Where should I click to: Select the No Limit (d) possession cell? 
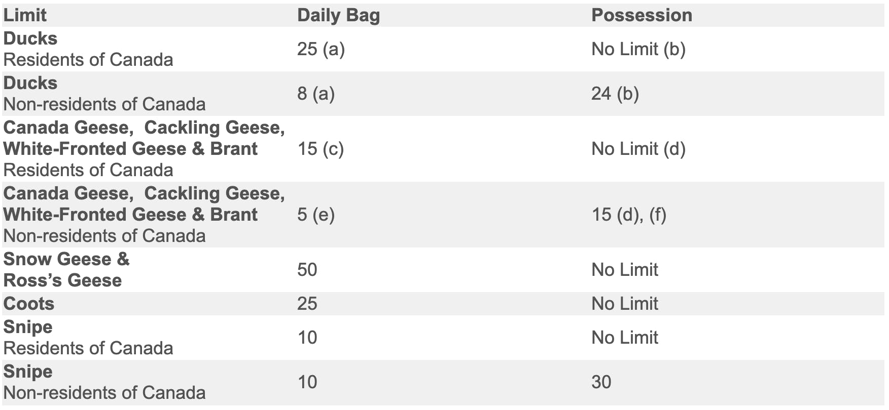pyautogui.click(x=638, y=149)
